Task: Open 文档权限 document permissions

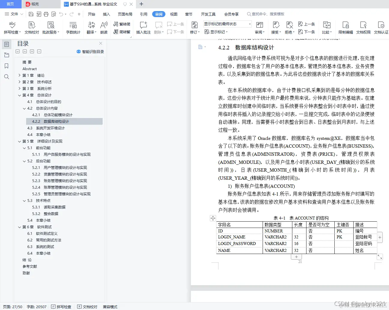Action: [363, 28]
